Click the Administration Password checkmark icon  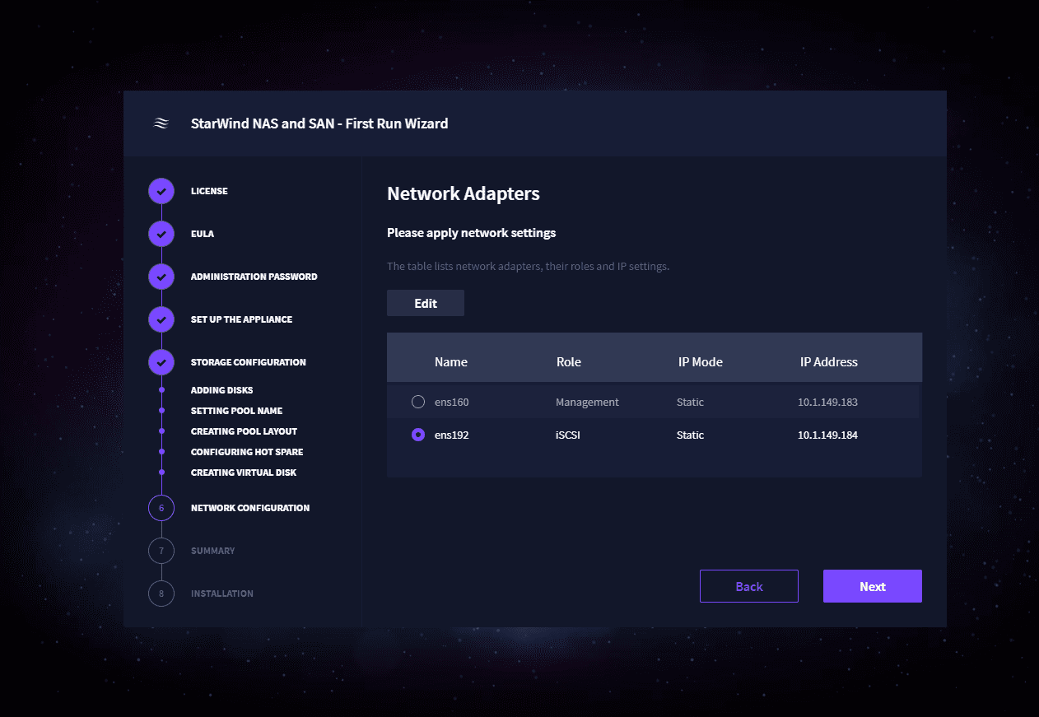click(161, 277)
